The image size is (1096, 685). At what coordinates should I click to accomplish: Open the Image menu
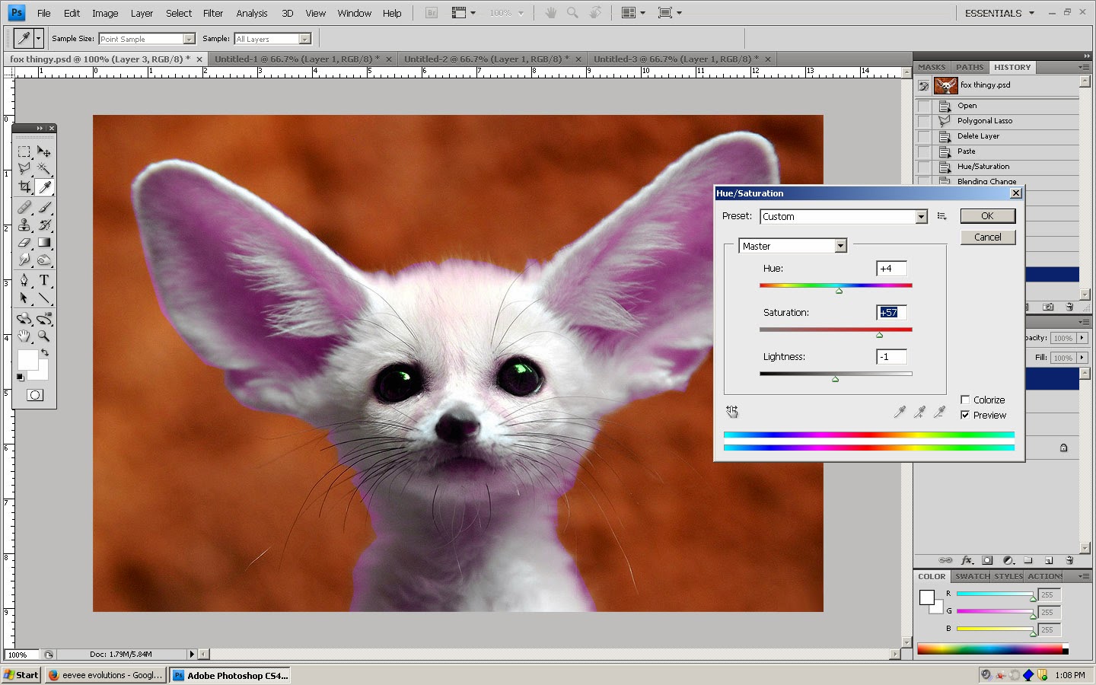coord(105,13)
